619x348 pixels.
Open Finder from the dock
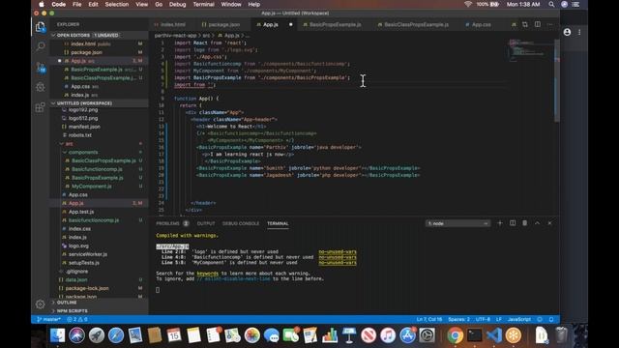pos(58,335)
